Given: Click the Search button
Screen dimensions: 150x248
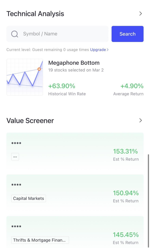Looking at the screenshot, I should click(x=127, y=34).
